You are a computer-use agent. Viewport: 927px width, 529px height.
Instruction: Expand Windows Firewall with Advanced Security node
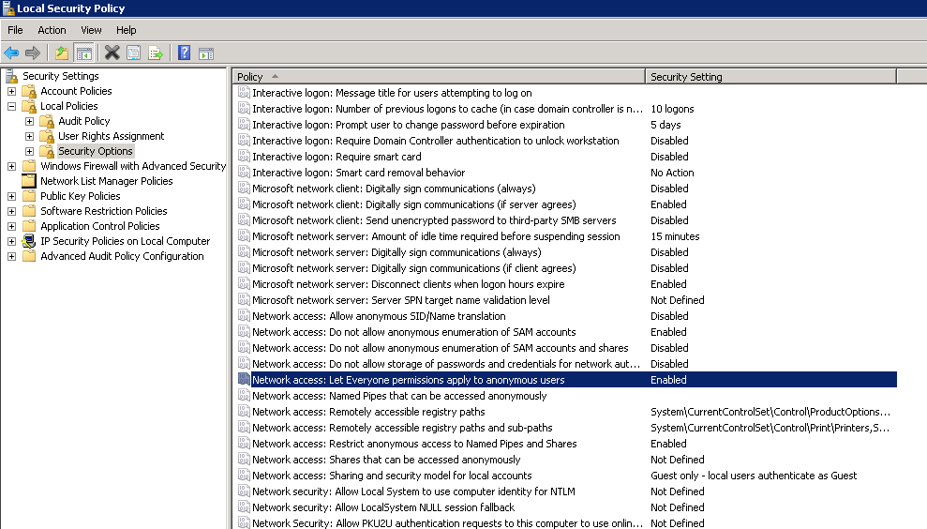[11, 166]
